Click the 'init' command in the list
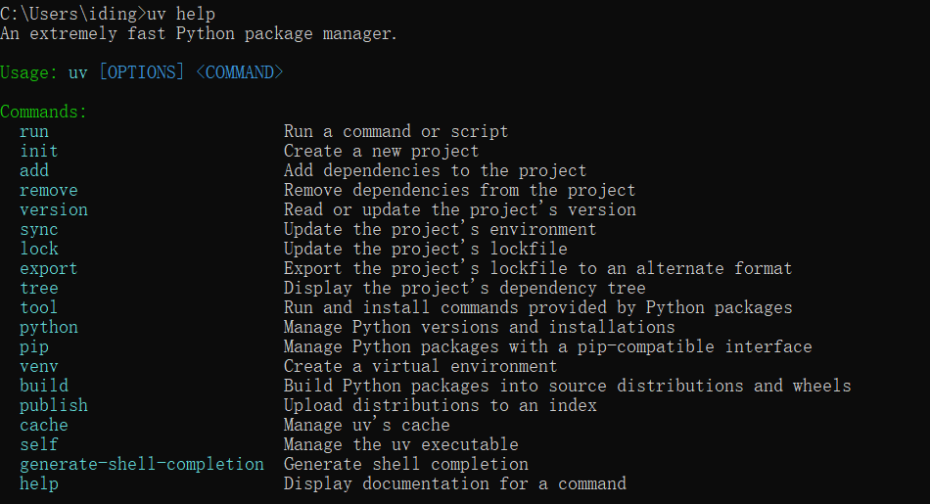930x504 pixels. [39, 151]
